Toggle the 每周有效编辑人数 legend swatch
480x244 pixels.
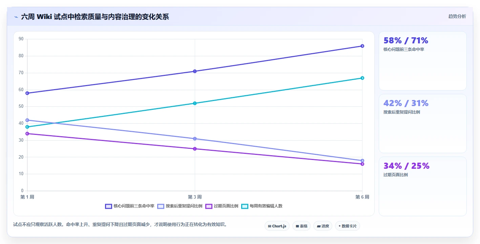[x=245, y=206]
